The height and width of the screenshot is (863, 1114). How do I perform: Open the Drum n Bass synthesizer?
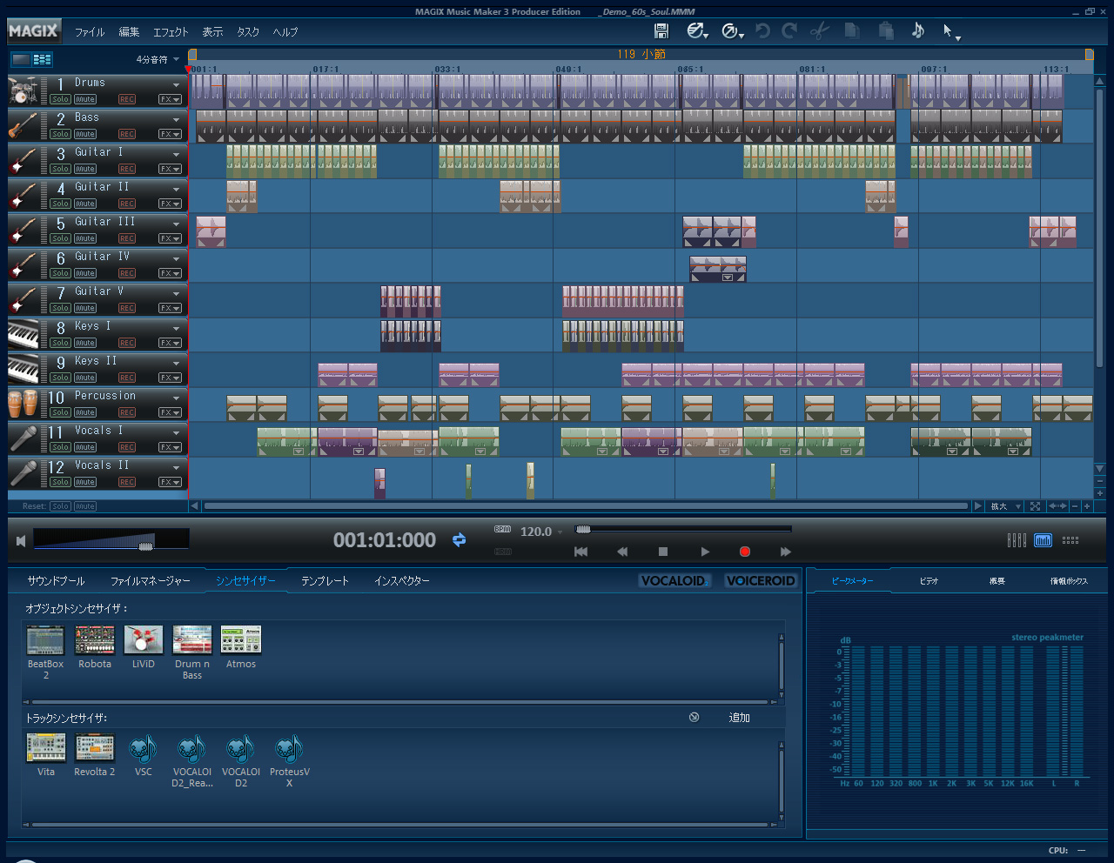192,640
